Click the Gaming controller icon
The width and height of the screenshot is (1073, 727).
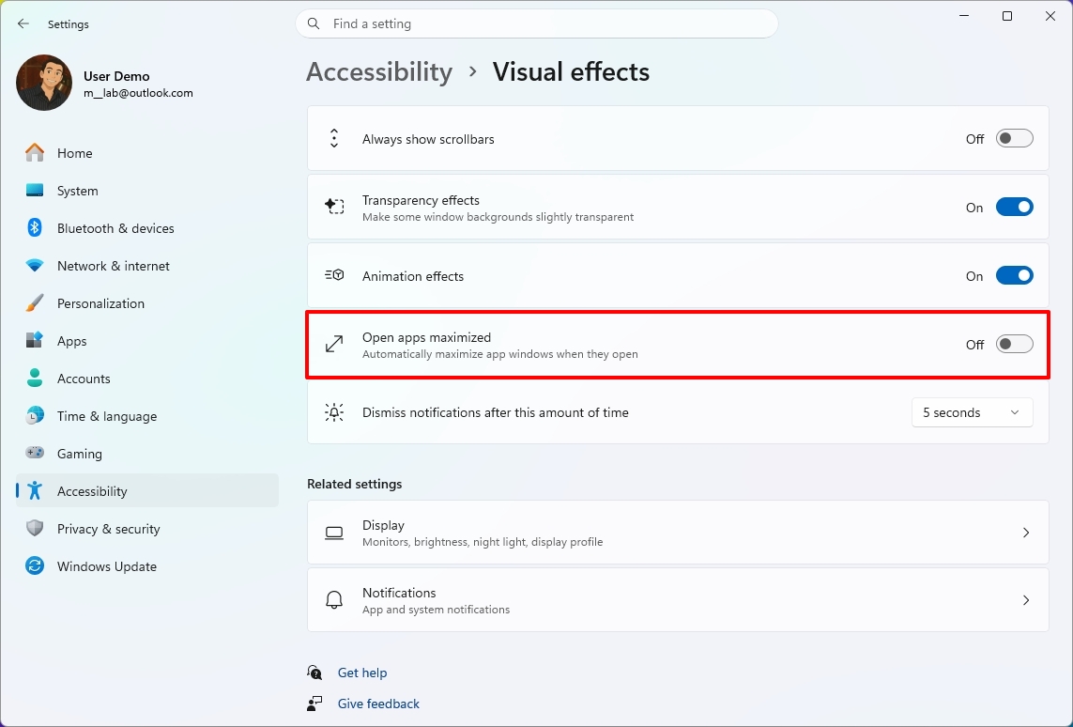click(34, 453)
